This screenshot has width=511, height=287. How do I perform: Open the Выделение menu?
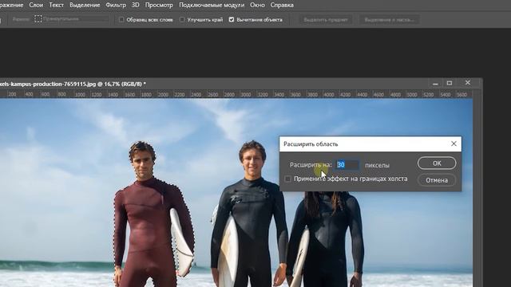tap(85, 6)
